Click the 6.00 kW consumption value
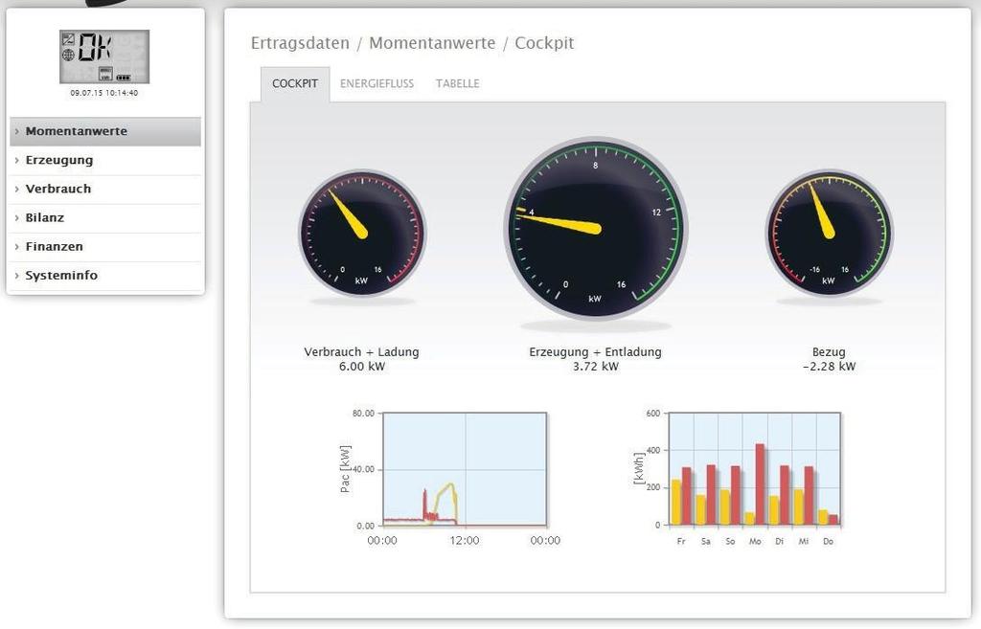This screenshot has height=629, width=981. point(361,367)
